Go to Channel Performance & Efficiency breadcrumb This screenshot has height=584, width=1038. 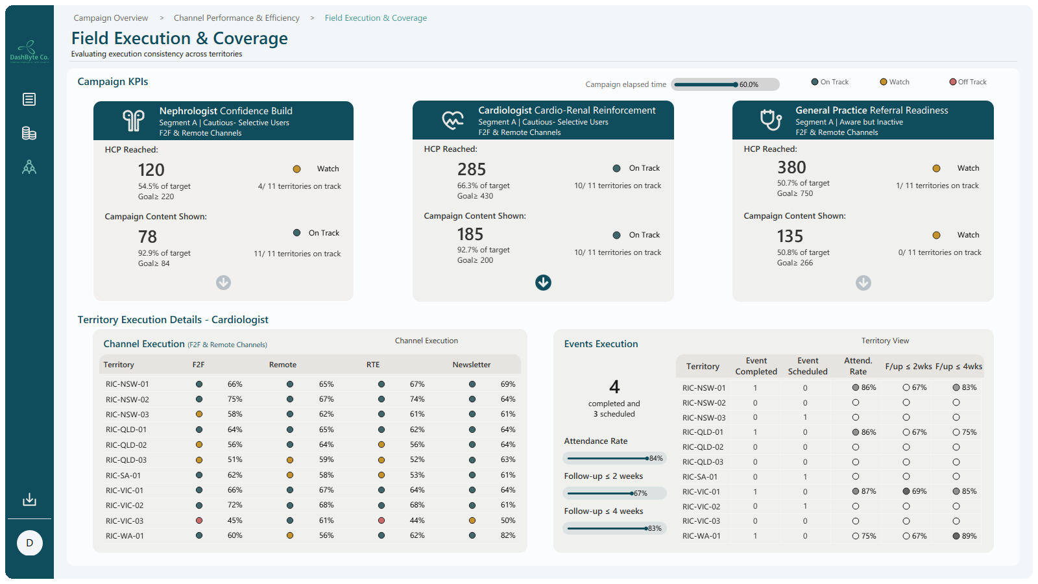237,18
